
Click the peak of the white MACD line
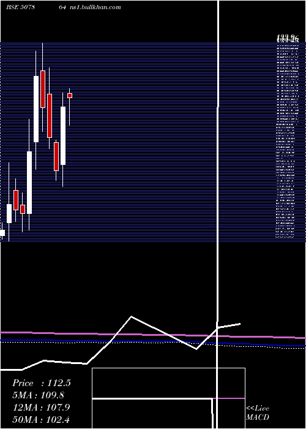pos(132,317)
